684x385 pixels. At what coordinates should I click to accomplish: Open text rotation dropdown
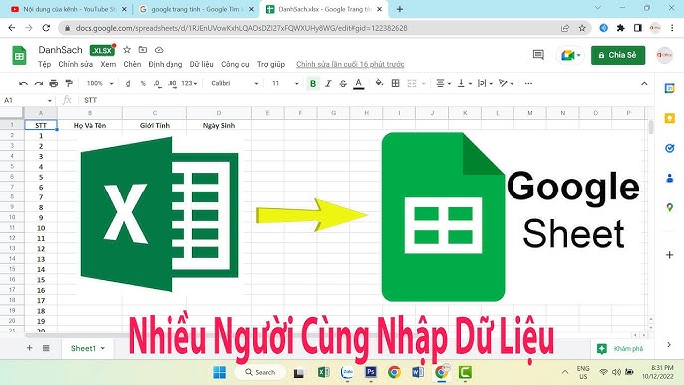507,83
